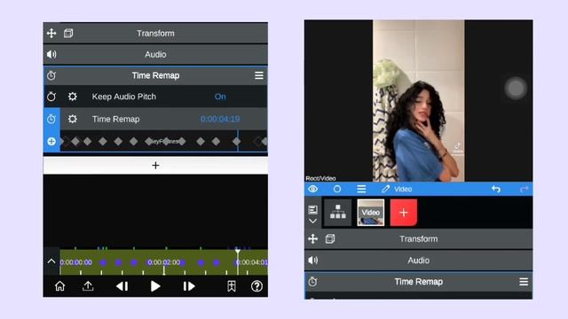Screen dimensions: 568x319
Task: Add new layer with red plus button
Action: point(404,213)
